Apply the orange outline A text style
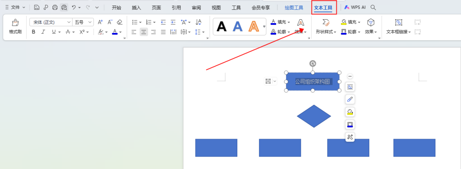The image size is (461, 169). click(254, 26)
